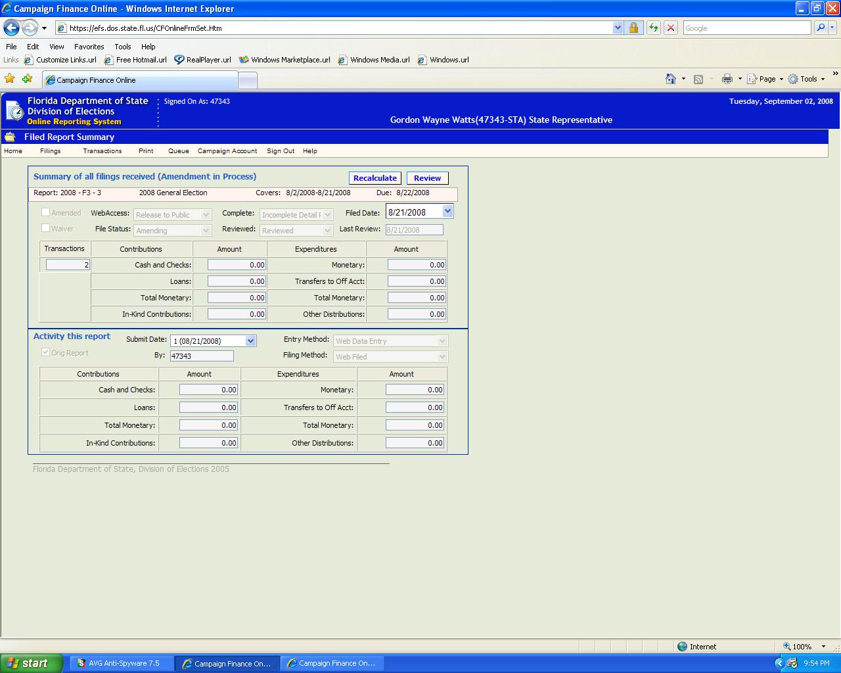Click the Last Review date field
The height and width of the screenshot is (673, 841).
point(415,230)
